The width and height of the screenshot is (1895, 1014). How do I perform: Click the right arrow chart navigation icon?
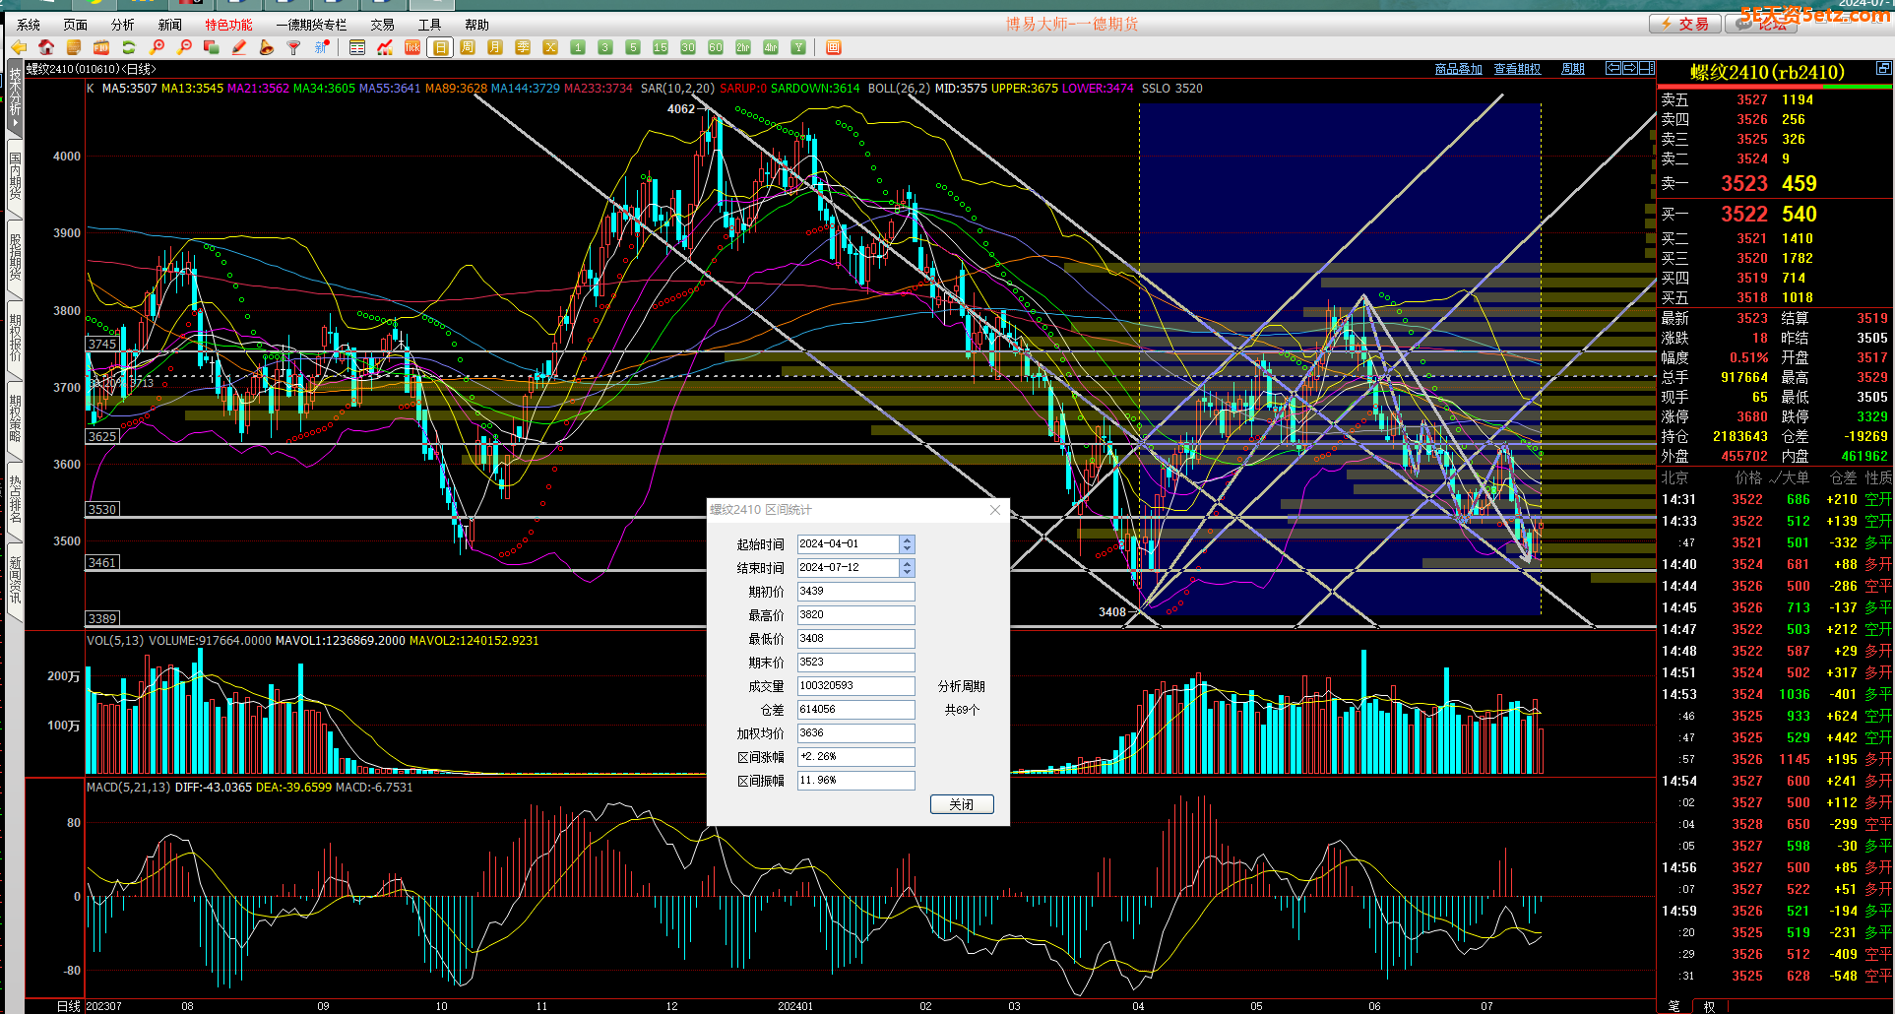tap(1630, 68)
